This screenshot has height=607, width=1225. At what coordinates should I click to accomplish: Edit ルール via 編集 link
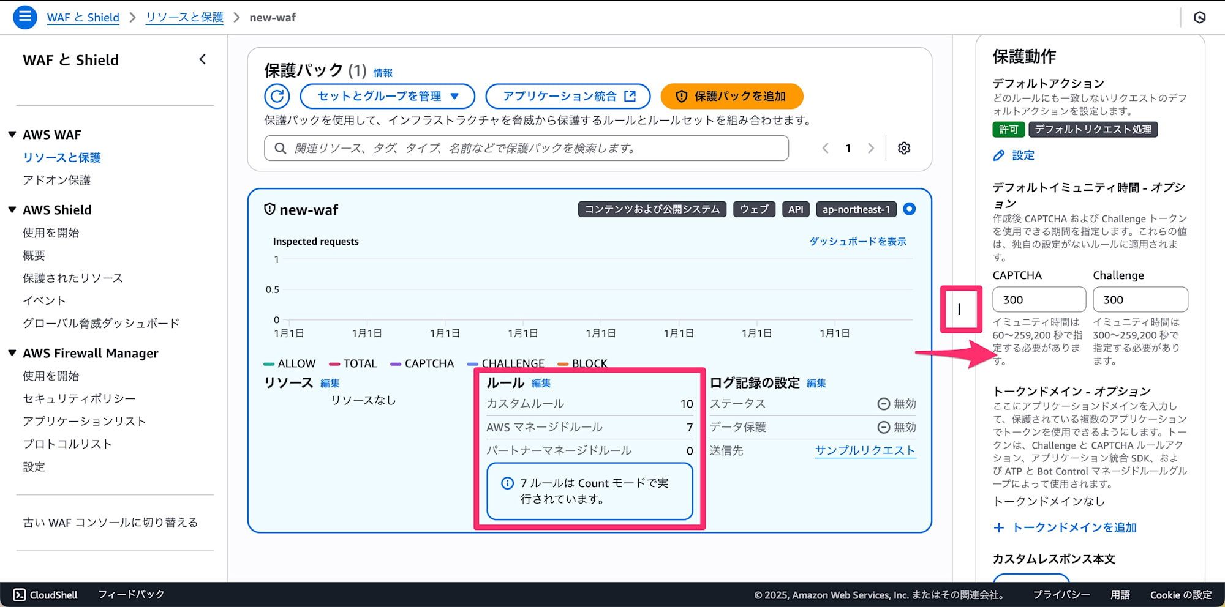(541, 383)
